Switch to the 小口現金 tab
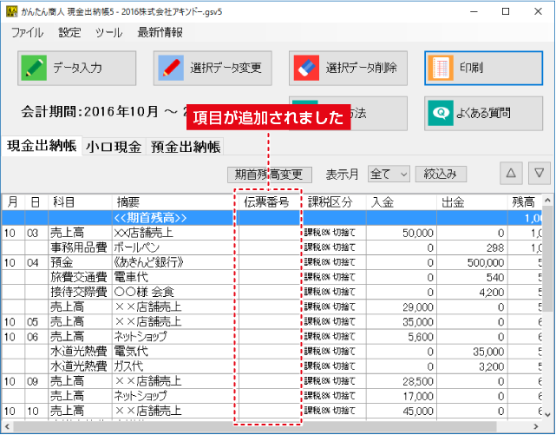This screenshot has width=556, height=435. 114,147
